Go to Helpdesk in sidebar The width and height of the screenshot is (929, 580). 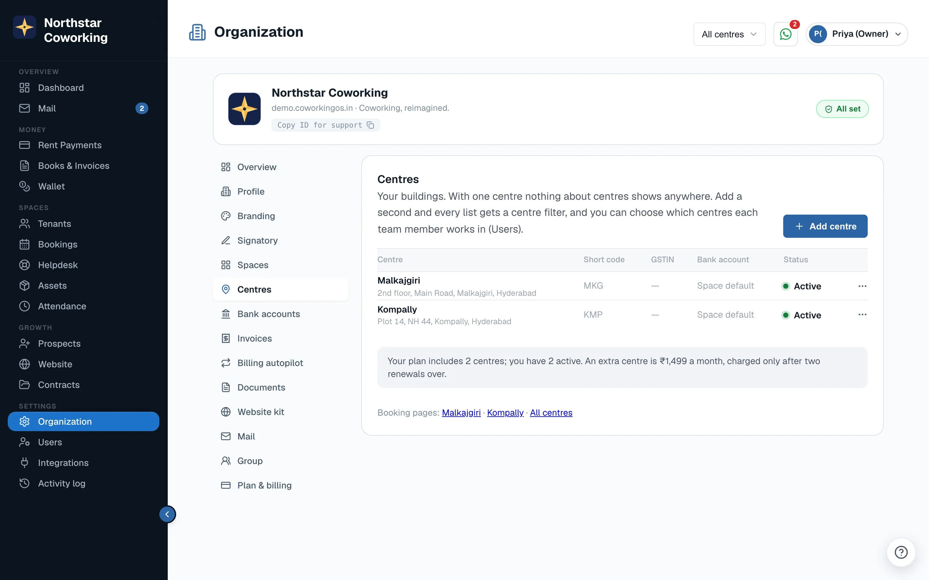[x=84, y=265]
